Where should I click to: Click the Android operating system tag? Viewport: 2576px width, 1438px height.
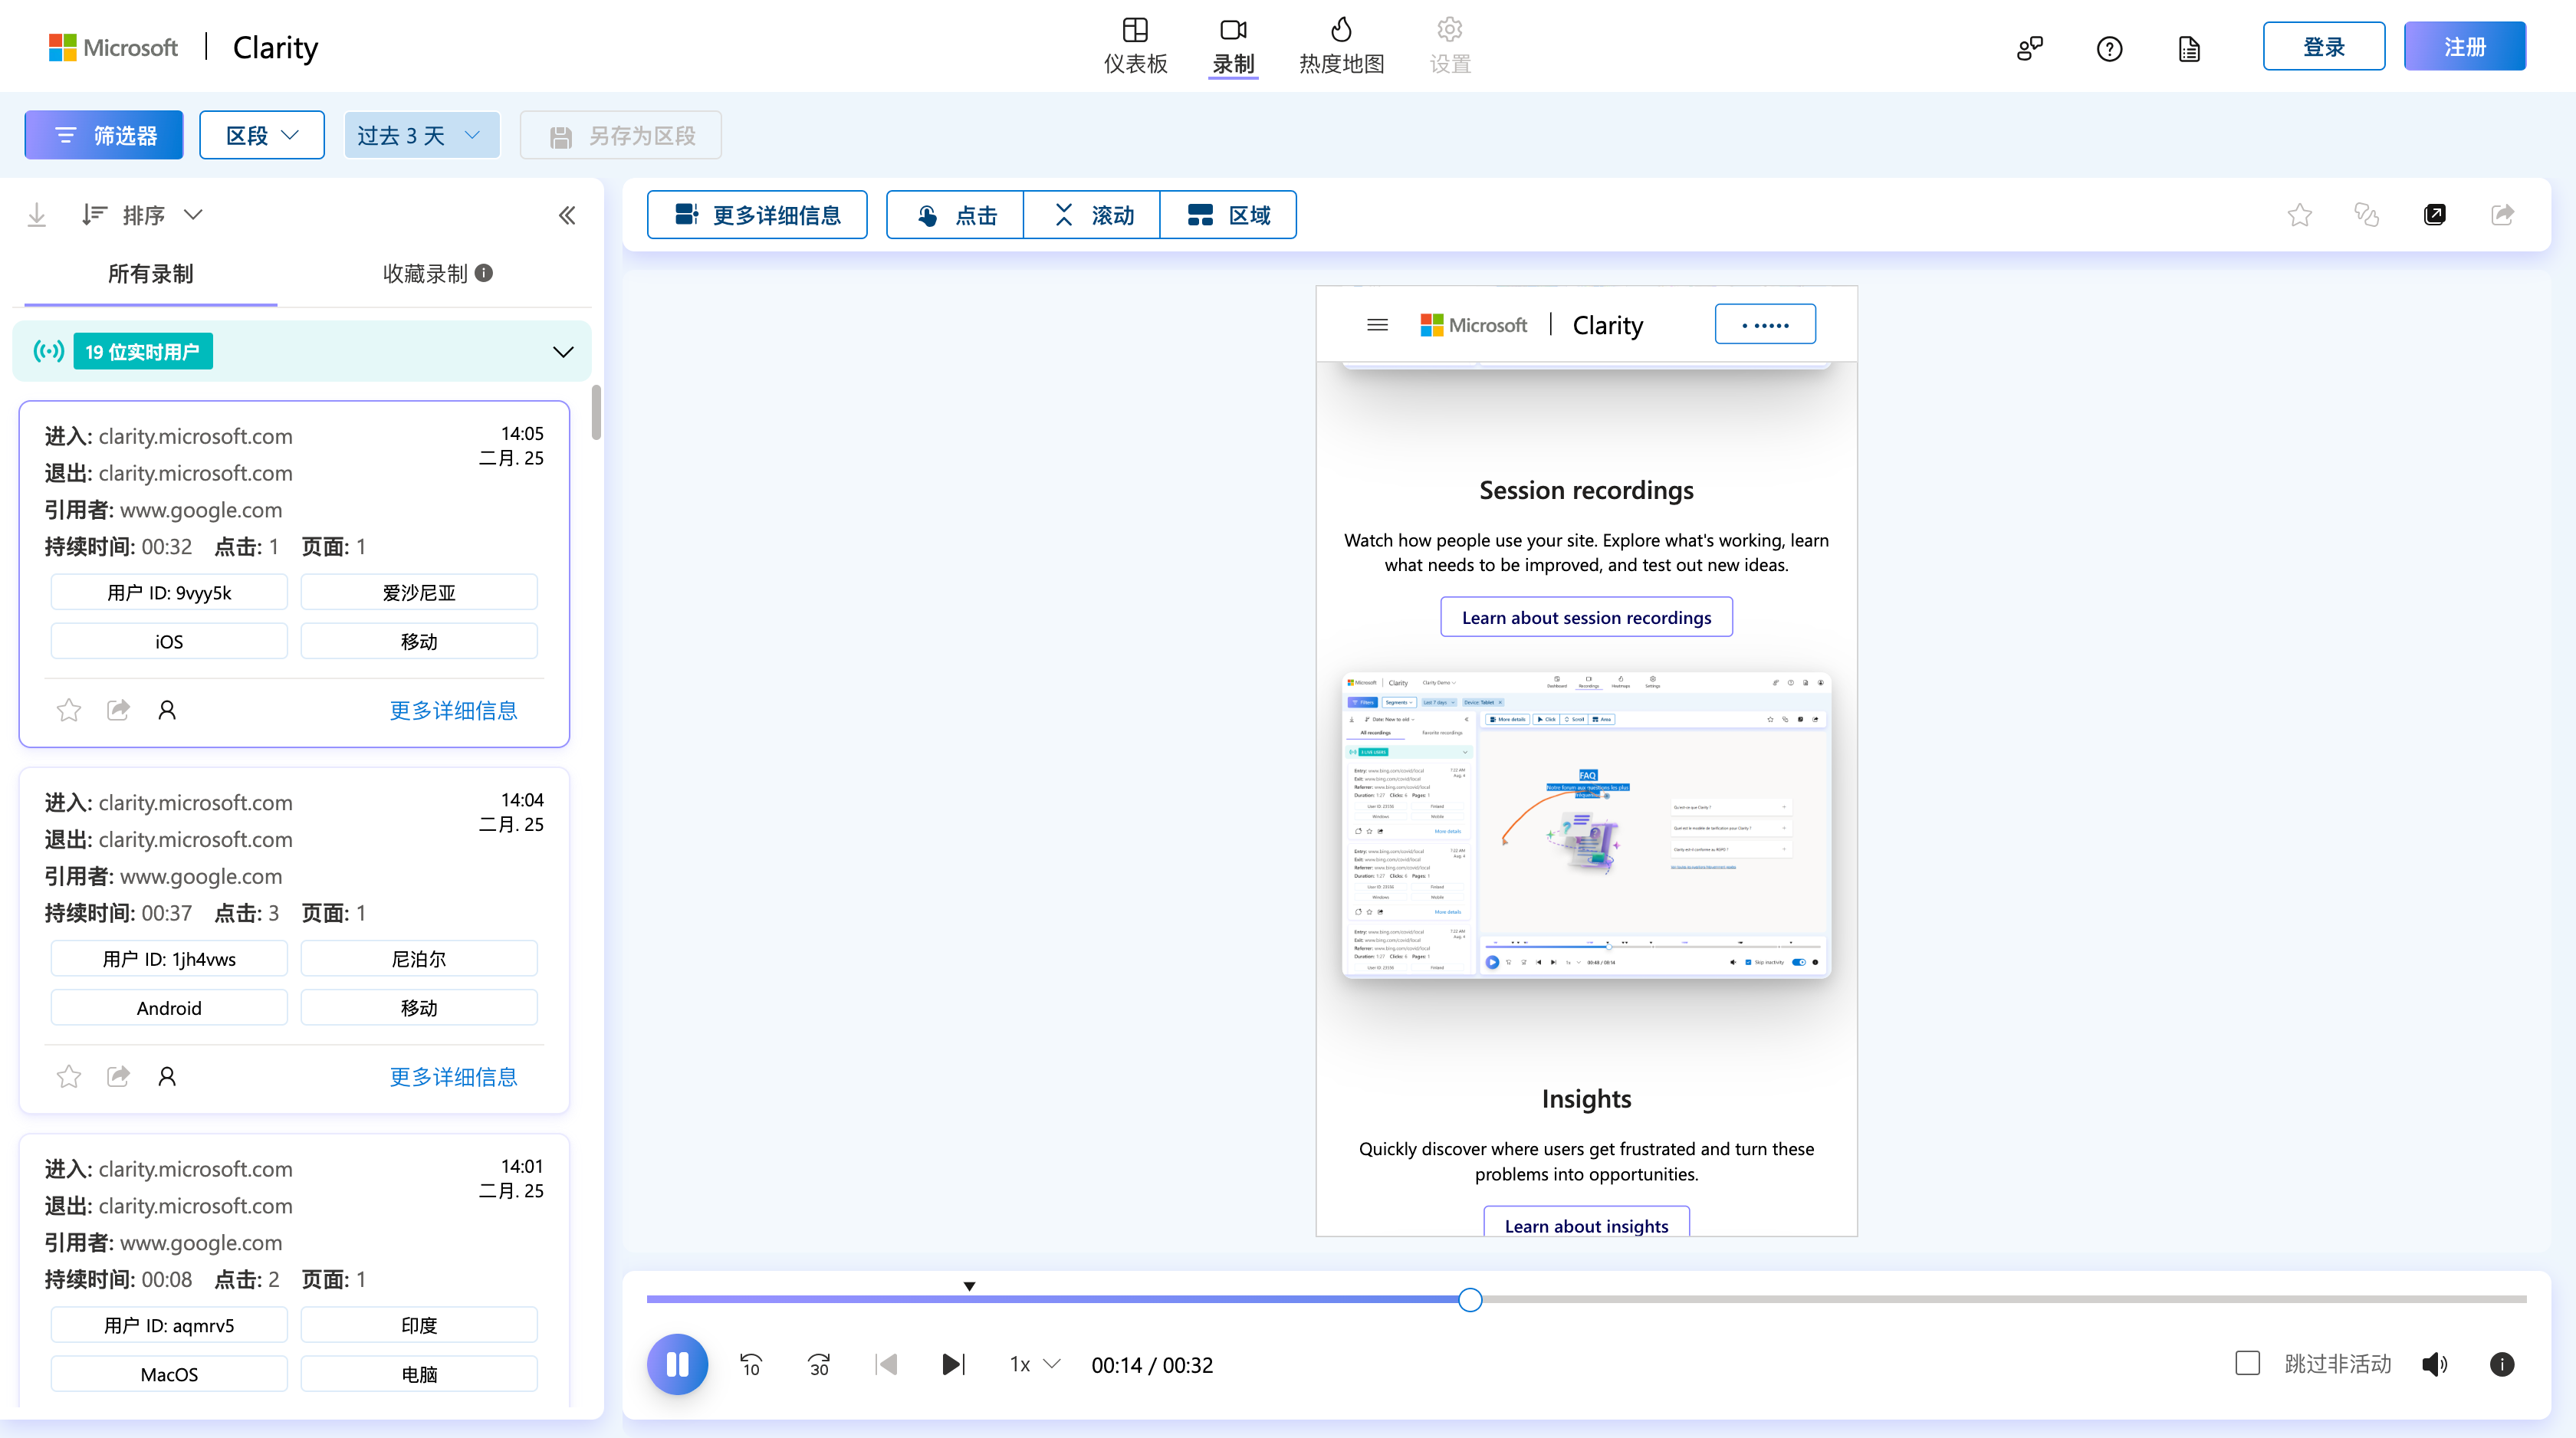click(x=169, y=1007)
